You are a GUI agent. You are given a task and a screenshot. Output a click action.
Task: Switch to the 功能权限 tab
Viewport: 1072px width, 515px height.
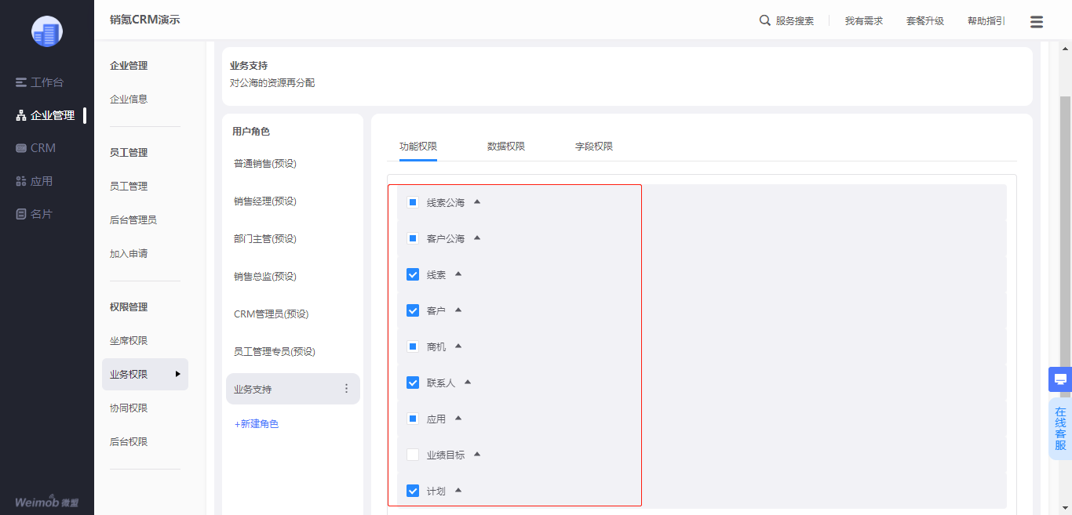pyautogui.click(x=418, y=147)
